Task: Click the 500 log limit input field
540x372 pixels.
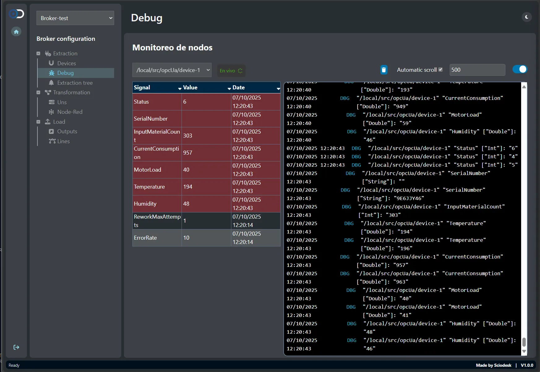Action: coord(477,70)
